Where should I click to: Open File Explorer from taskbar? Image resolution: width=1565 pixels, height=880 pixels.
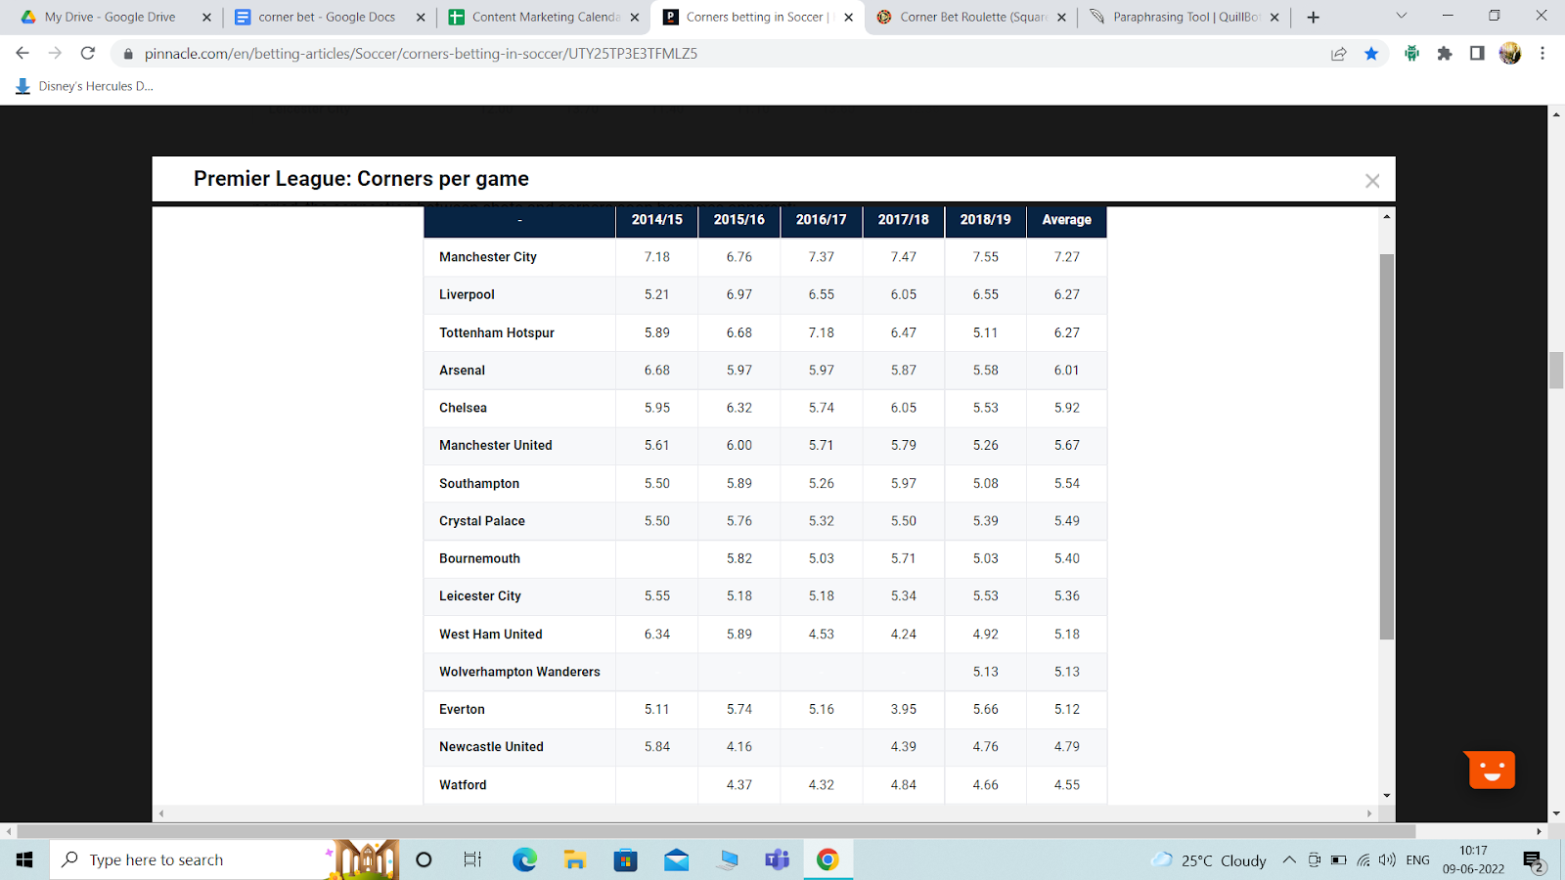coord(575,859)
